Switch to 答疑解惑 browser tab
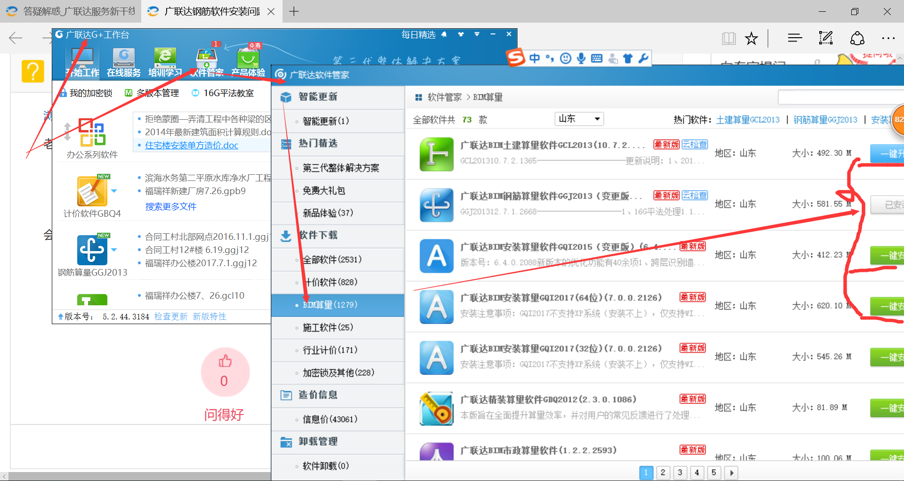 [71, 11]
